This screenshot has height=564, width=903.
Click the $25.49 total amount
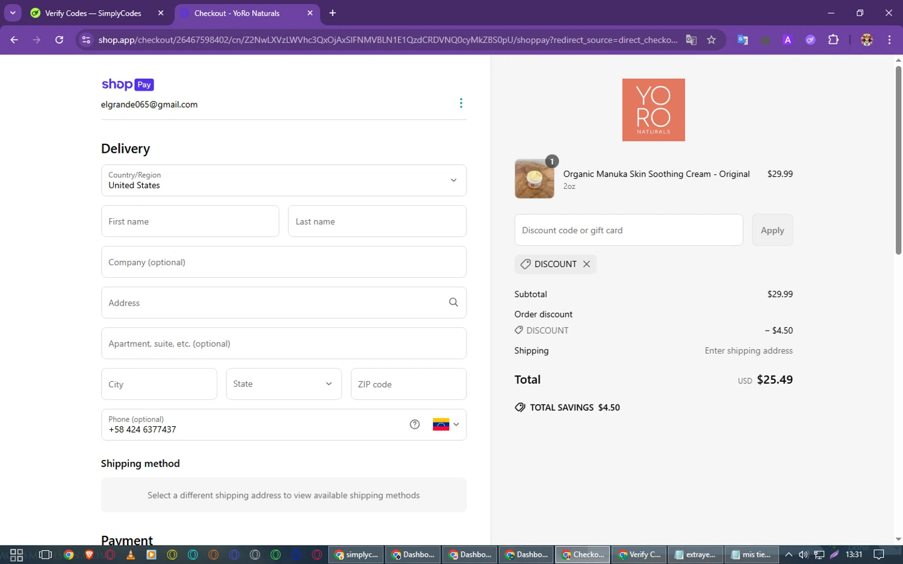775,380
